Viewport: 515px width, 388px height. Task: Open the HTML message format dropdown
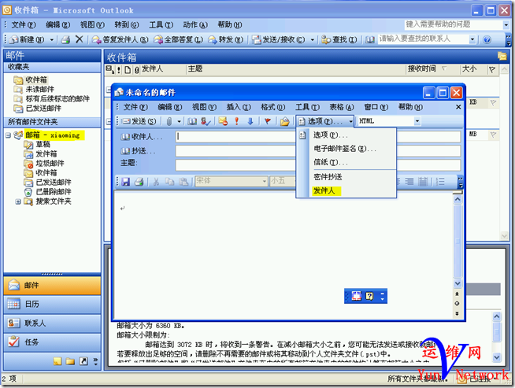[x=417, y=121]
